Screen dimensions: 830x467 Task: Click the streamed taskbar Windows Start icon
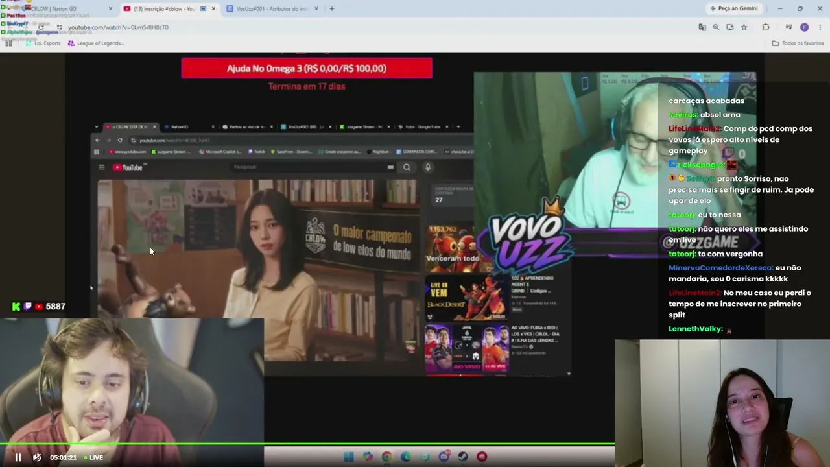pyautogui.click(x=348, y=457)
